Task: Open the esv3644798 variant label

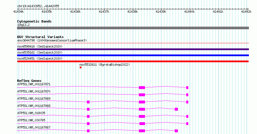Action: [x=52, y=40]
